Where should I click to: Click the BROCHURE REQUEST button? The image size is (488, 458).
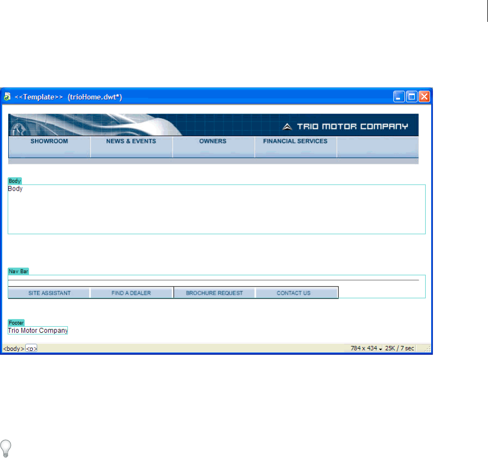pos(214,293)
